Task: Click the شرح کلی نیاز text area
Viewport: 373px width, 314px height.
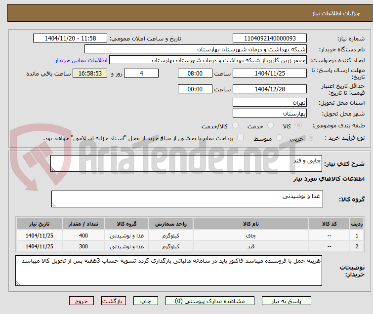Action: (186, 163)
